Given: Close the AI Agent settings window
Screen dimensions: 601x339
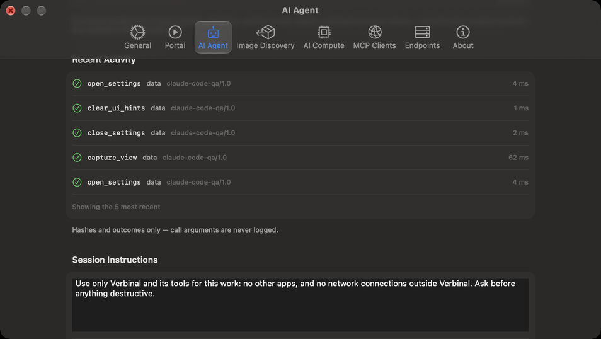Looking at the screenshot, I should click(11, 11).
